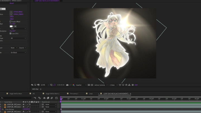Click the reset exposure gear icon
The width and height of the screenshot is (201, 113).
click(x=133, y=85)
